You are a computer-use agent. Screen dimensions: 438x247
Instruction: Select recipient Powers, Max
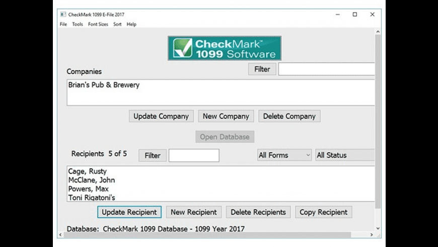coord(221,189)
